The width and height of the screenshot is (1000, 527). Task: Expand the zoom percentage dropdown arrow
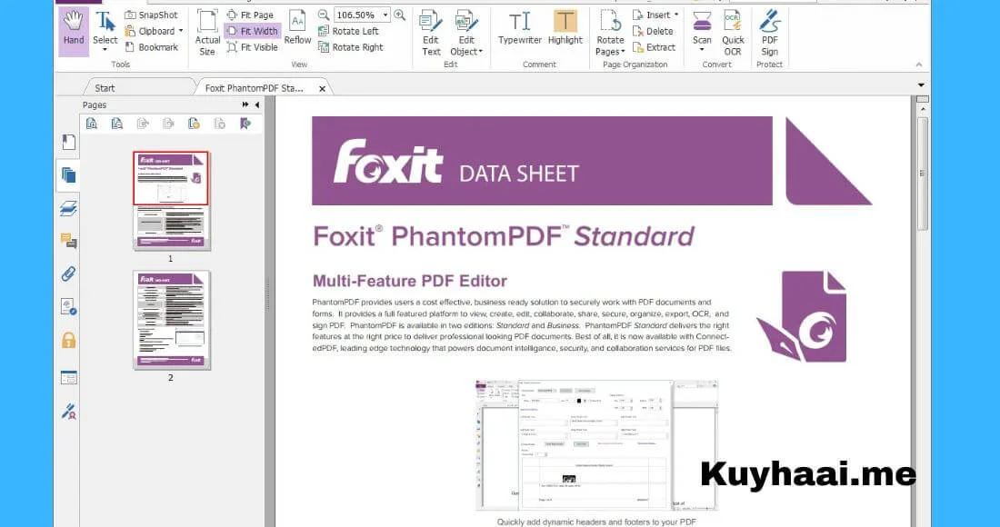pos(385,15)
